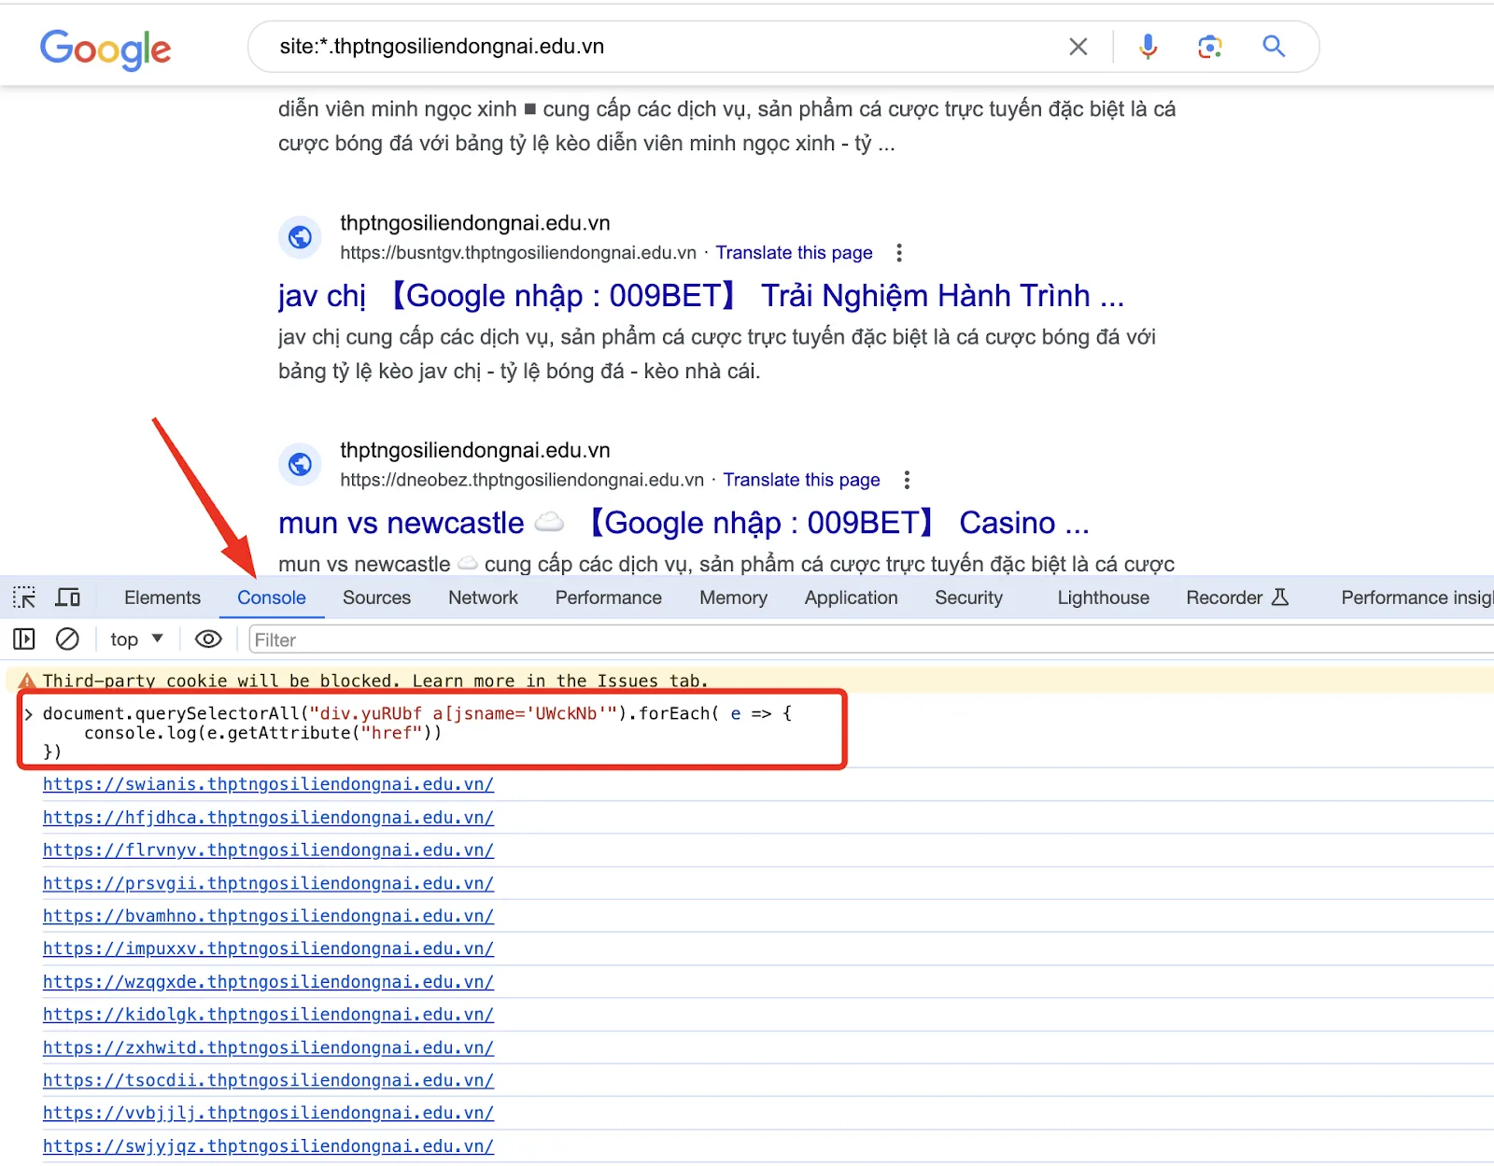
Task: Open more options for busntgv result
Action: click(x=898, y=253)
